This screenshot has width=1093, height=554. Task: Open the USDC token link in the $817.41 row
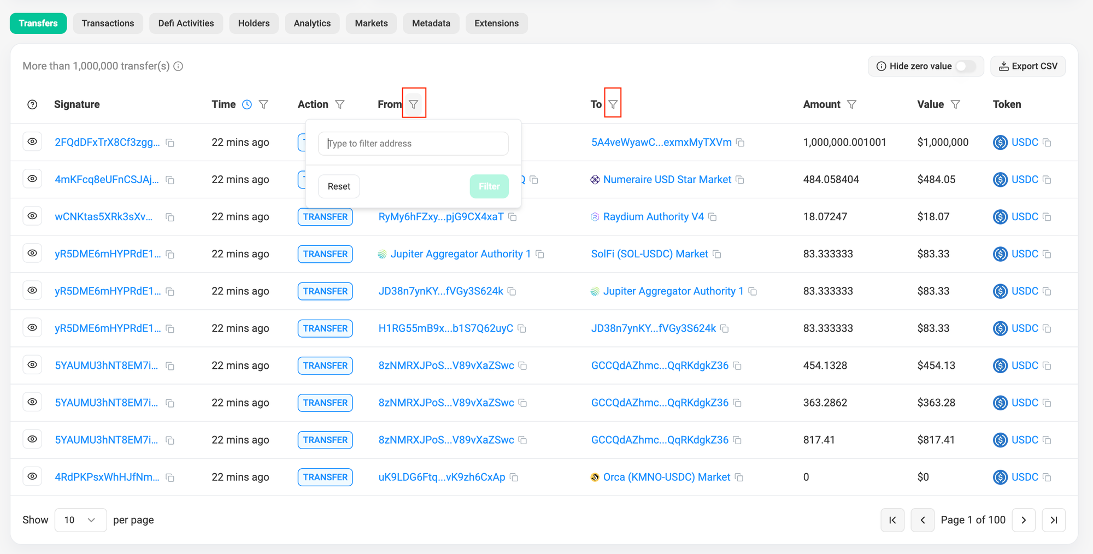(x=1024, y=440)
